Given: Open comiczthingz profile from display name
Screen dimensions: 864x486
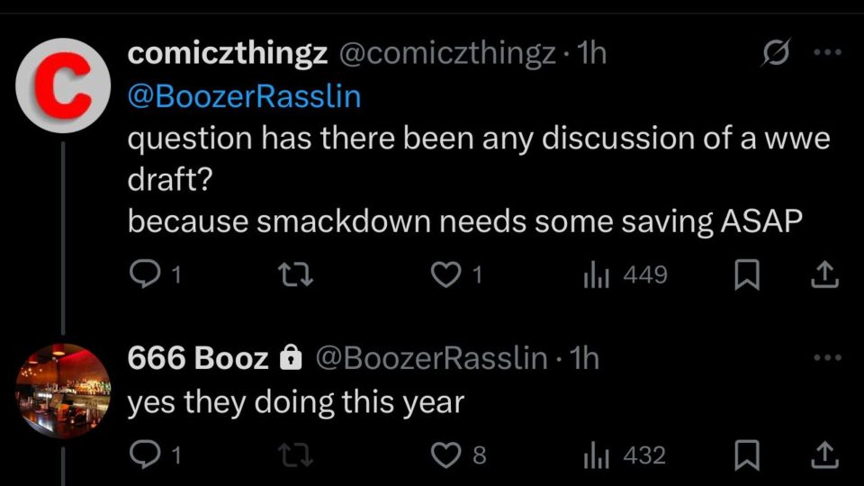Looking at the screenshot, I should [x=228, y=53].
